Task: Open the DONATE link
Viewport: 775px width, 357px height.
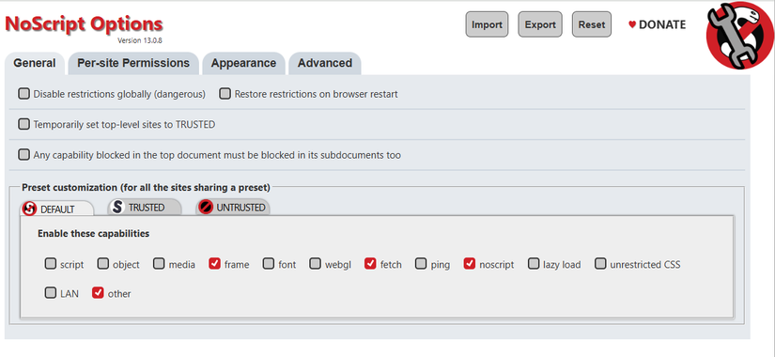Action: (657, 24)
